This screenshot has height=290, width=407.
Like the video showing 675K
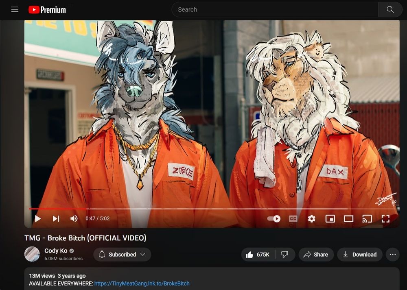[258, 255]
